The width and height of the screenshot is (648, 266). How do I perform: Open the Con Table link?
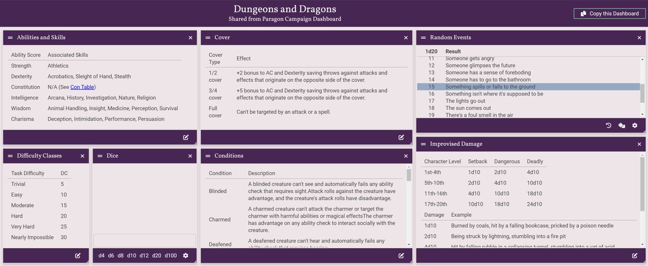[83, 87]
